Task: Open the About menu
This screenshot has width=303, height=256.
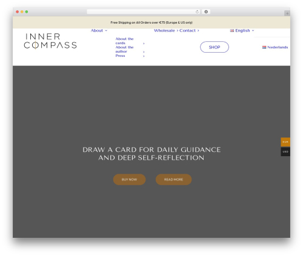Action: (99, 30)
